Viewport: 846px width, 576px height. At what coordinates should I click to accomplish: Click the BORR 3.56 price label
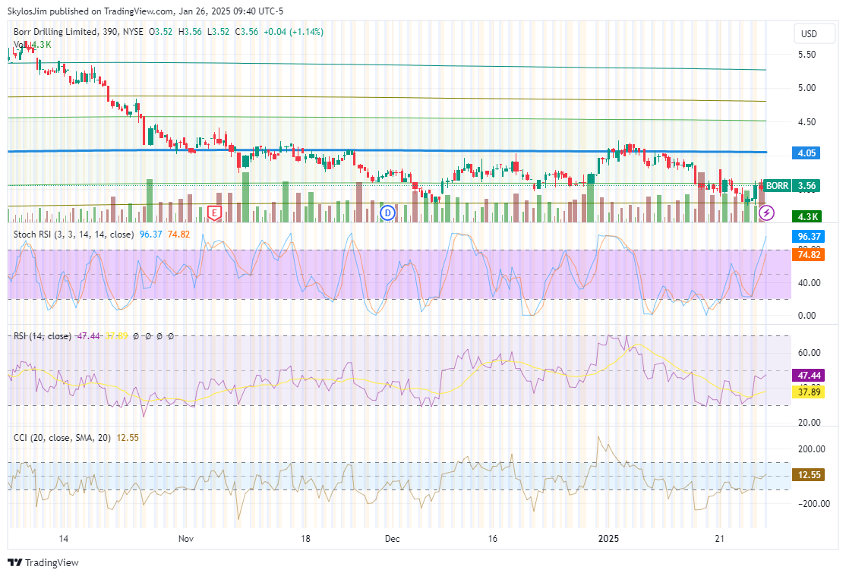792,185
